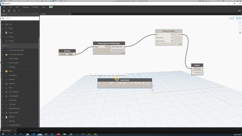Click toggle input port on GetWarnings node
Screen dimensions: 242x136
(100, 47)
